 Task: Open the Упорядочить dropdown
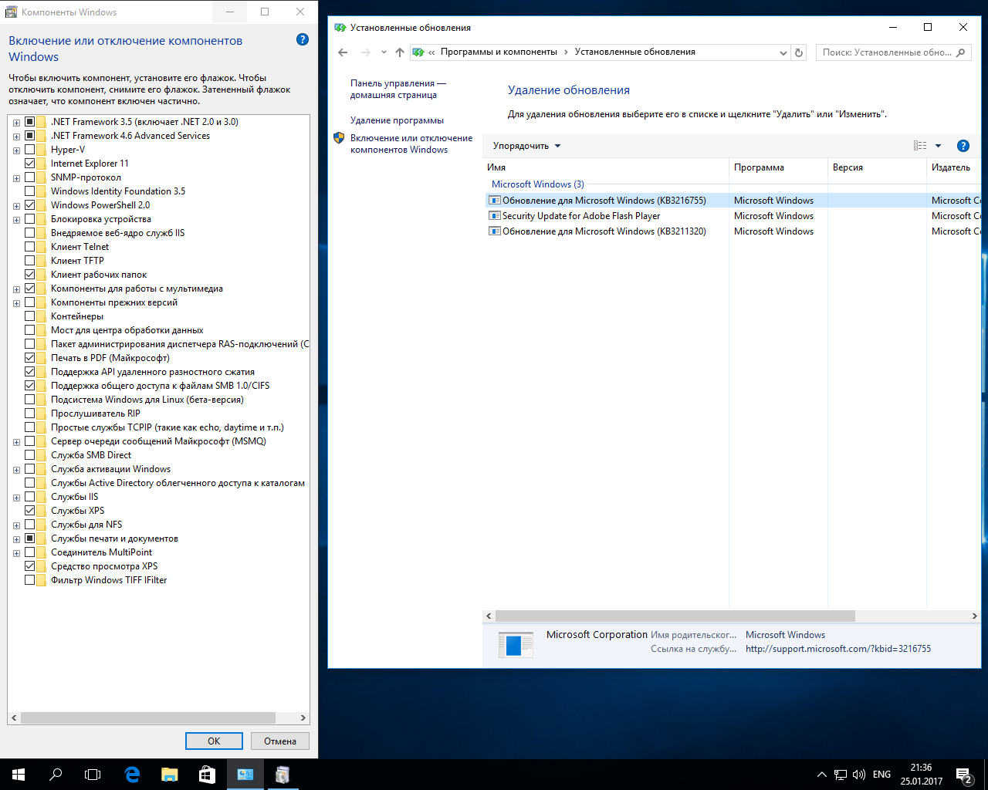(x=527, y=146)
